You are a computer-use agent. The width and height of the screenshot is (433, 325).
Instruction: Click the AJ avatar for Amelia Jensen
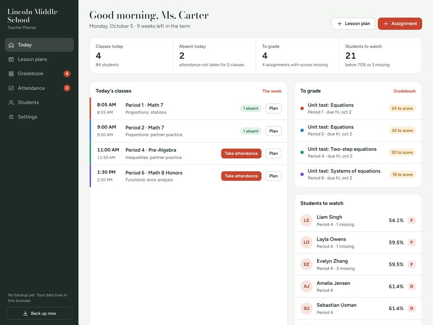point(306,286)
